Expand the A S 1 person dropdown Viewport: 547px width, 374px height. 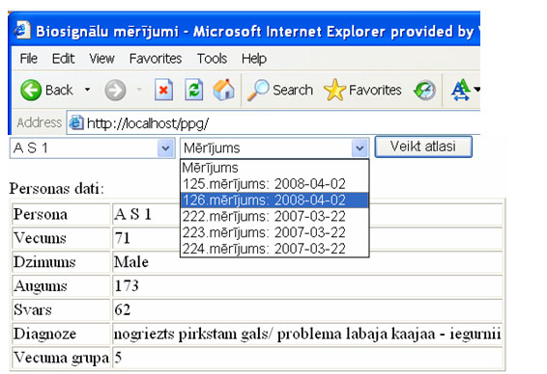pos(165,148)
